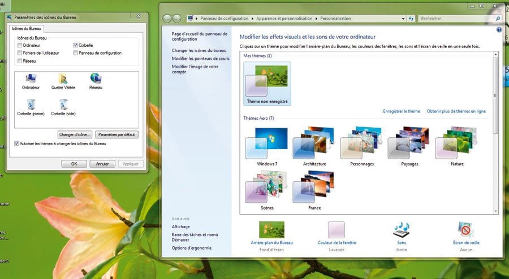Image resolution: width=509 pixels, height=279 pixels.
Task: Click the Annuler button
Action: pos(102,164)
